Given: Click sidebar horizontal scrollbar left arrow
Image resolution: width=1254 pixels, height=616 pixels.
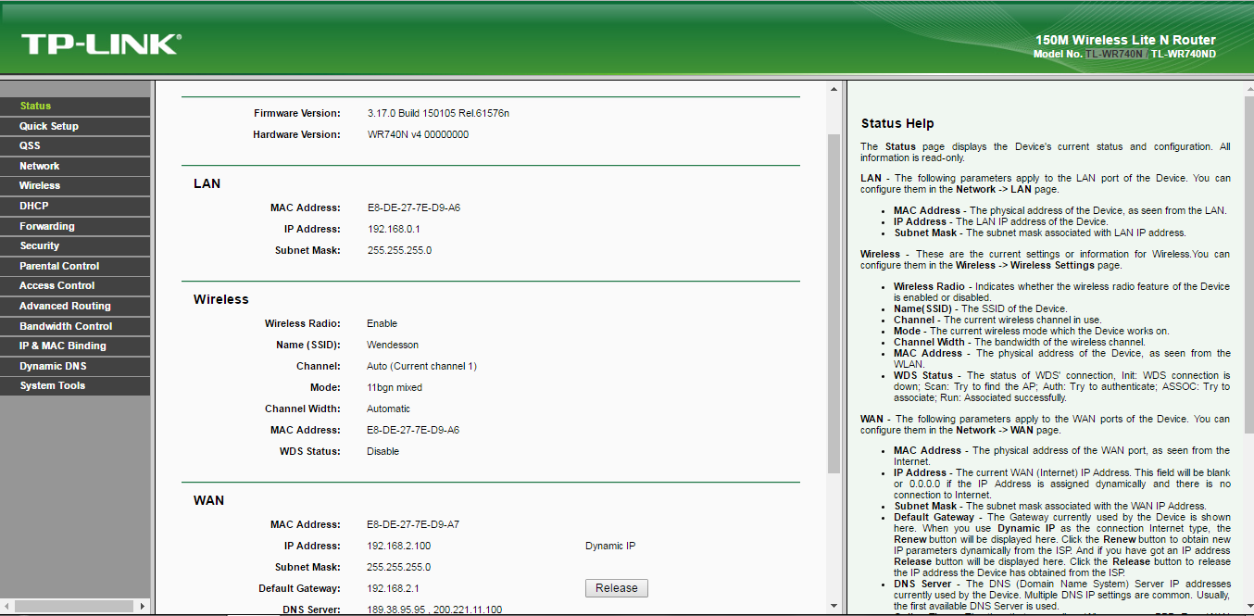Looking at the screenshot, I should pos(6,607).
